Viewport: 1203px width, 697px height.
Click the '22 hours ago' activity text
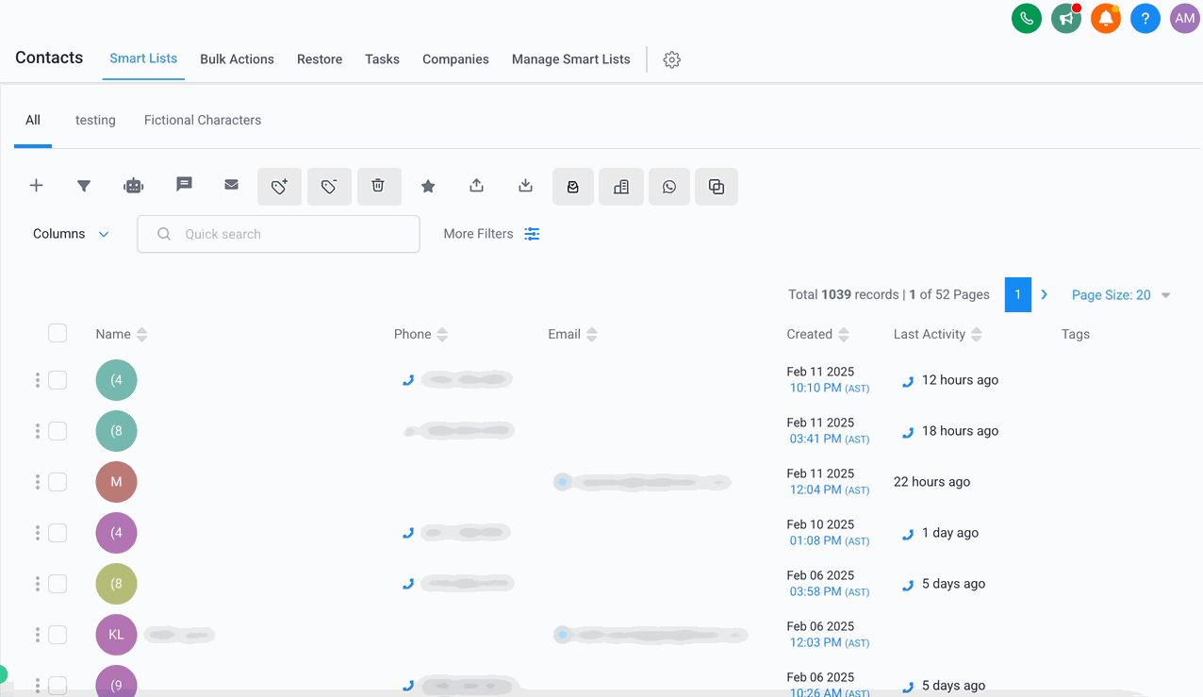(x=931, y=482)
